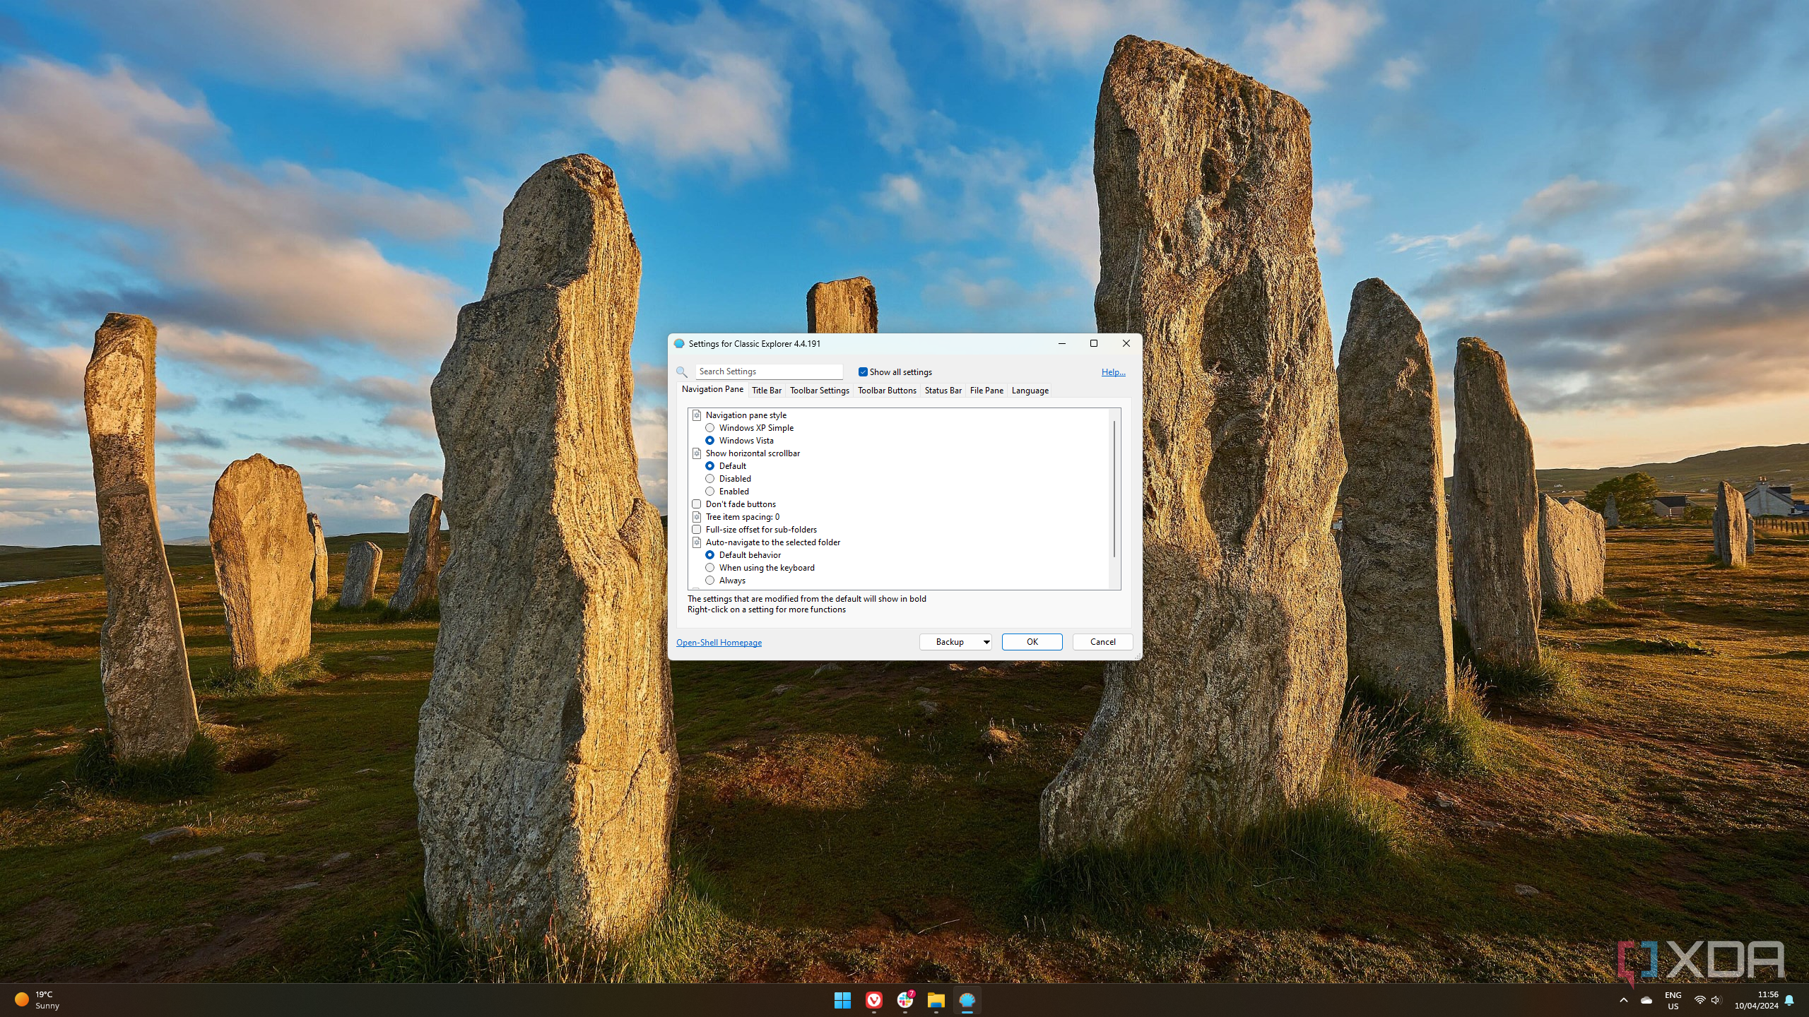Switch to the Title Bar tab
Screen dimensions: 1809x1017
coord(766,391)
